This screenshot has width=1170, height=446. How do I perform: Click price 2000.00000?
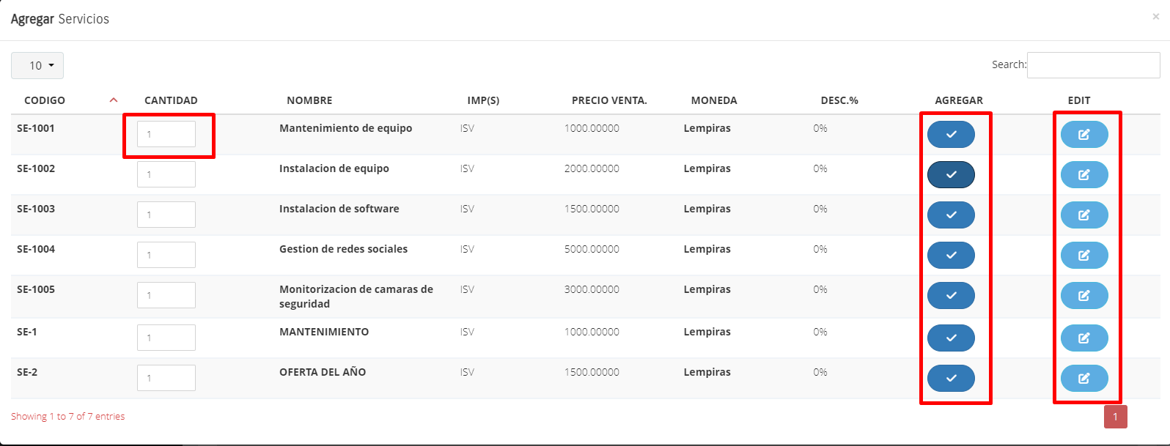coord(592,168)
